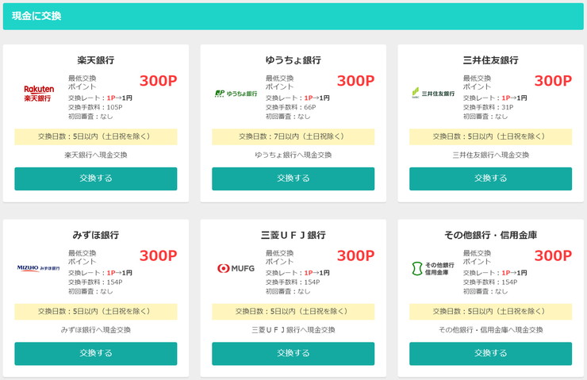
Task: Click 7日以内 exchange days notice for ゆうちょ
Action: (293, 136)
